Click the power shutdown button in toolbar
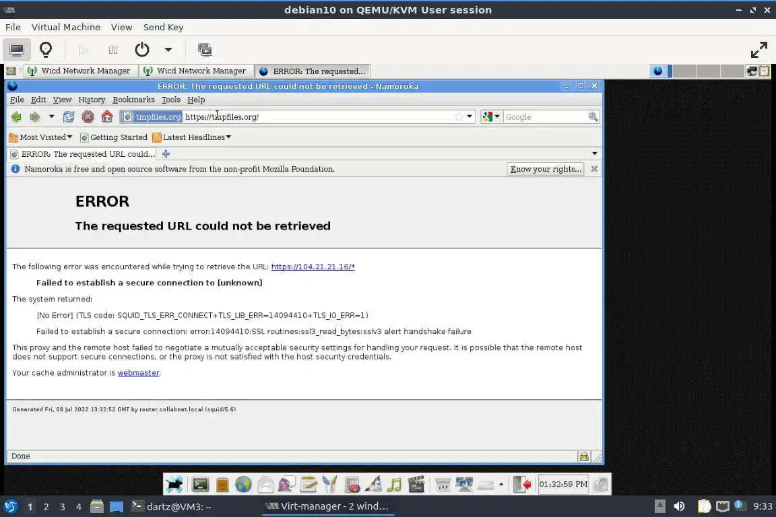Viewport: 776px width, 517px height. pos(142,49)
